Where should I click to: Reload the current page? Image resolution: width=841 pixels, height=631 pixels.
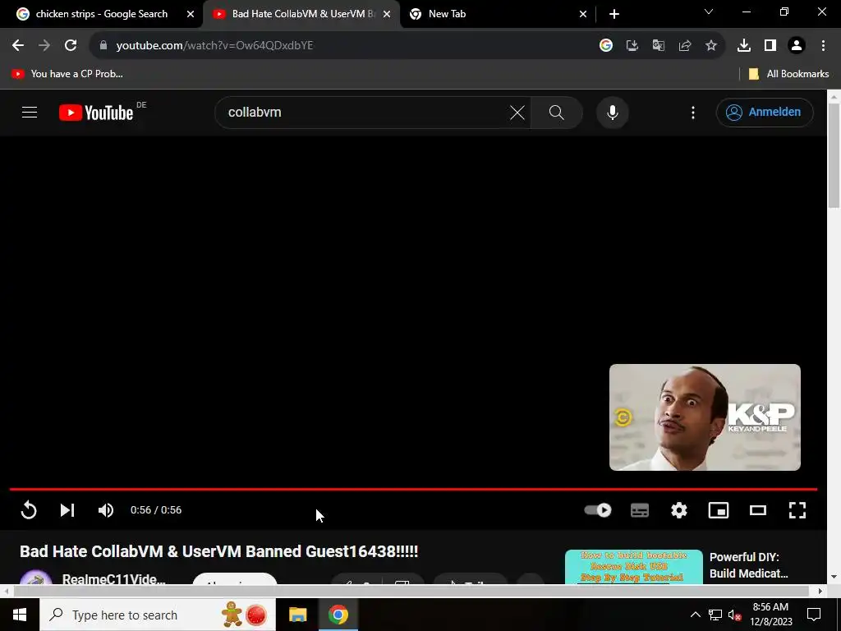click(x=71, y=46)
